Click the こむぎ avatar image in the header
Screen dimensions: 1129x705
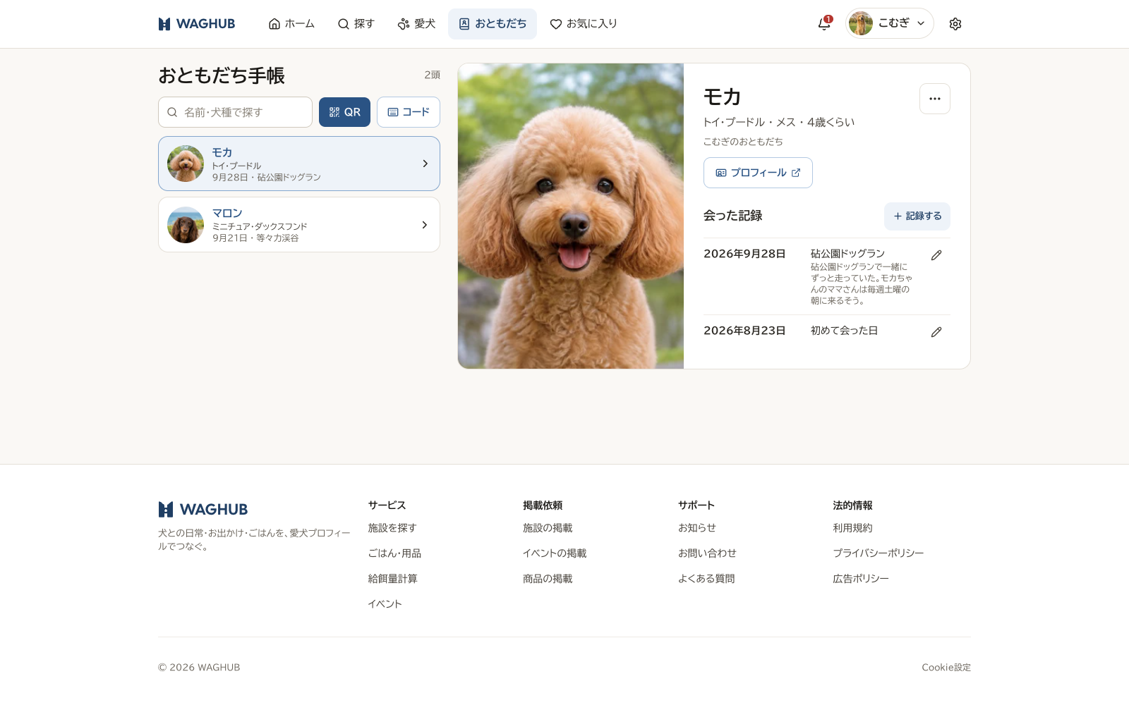(x=861, y=23)
